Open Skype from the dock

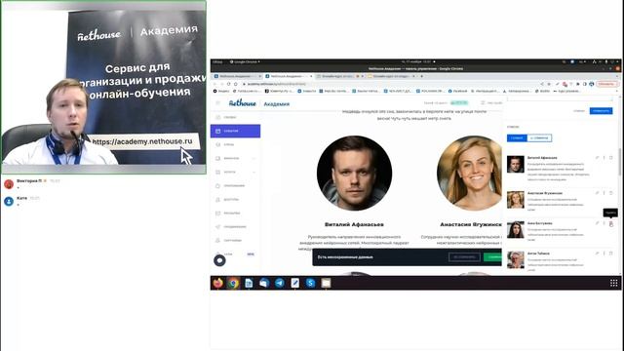point(310,283)
